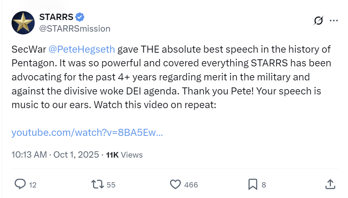Image resolution: width=348 pixels, height=198 pixels.
Task: Open the three-dot More options menu
Action: click(333, 21)
